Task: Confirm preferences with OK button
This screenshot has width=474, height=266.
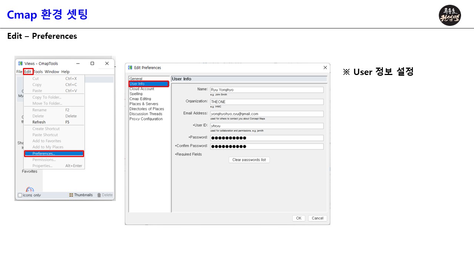Action: [298, 218]
